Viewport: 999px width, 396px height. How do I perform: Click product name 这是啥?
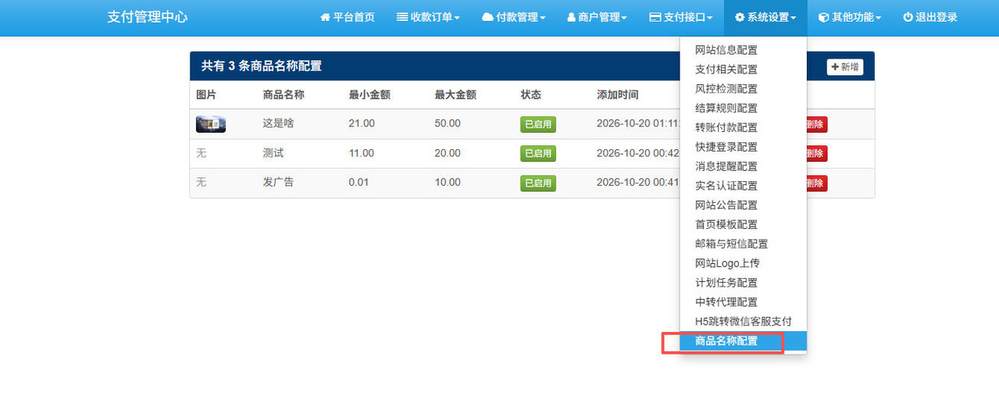[x=279, y=123]
